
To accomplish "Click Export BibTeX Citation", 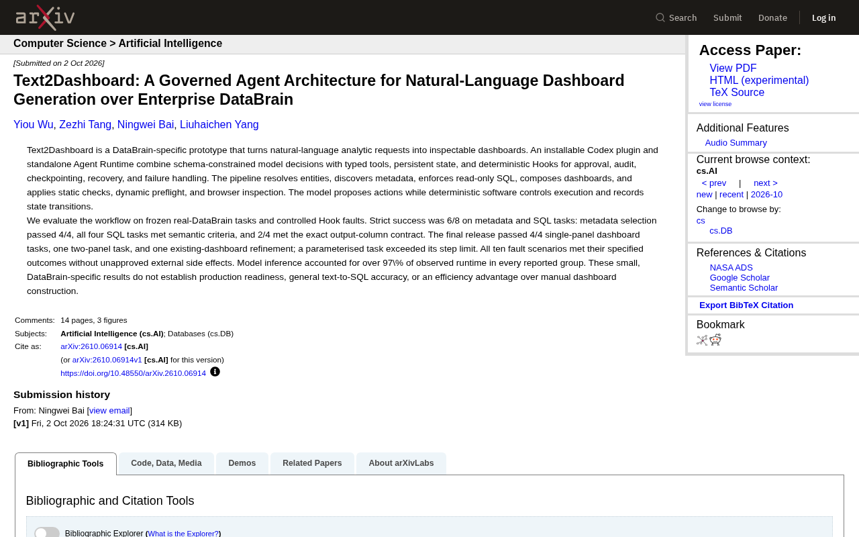I will [746, 305].
